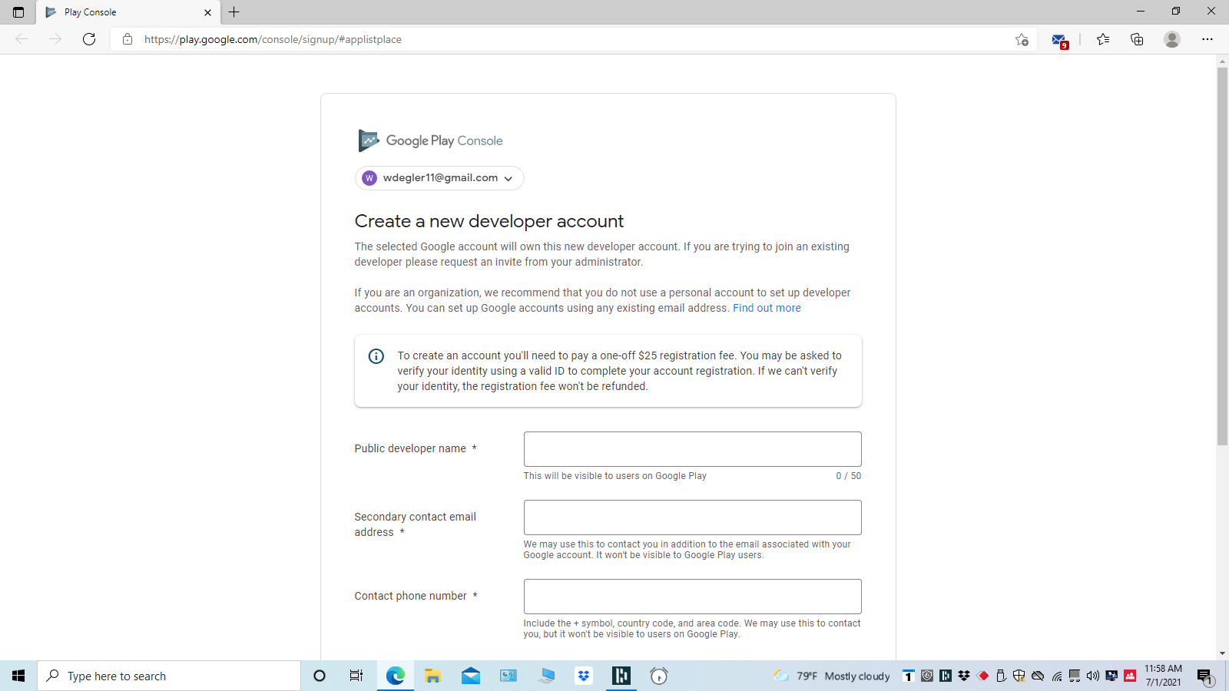Open the mail extension with 9 badge
1229x691 pixels.
click(x=1060, y=40)
